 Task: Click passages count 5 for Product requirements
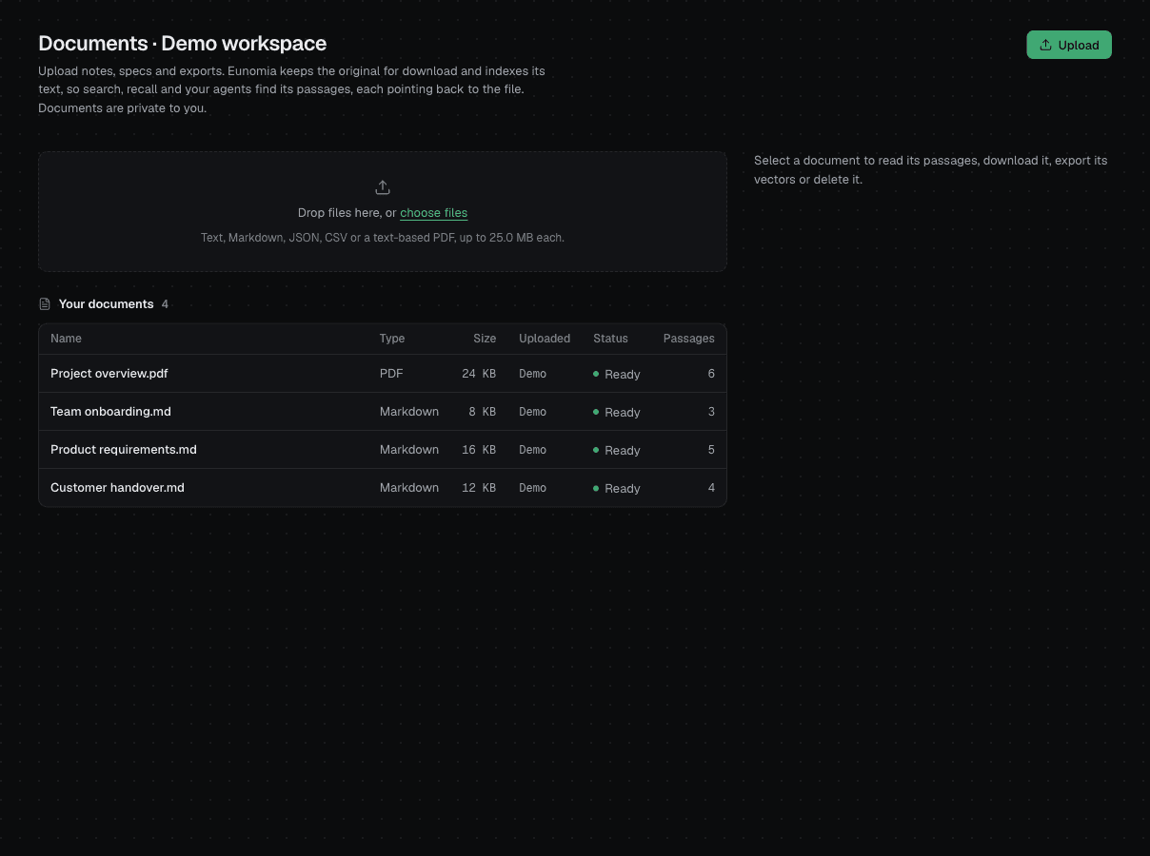711,450
